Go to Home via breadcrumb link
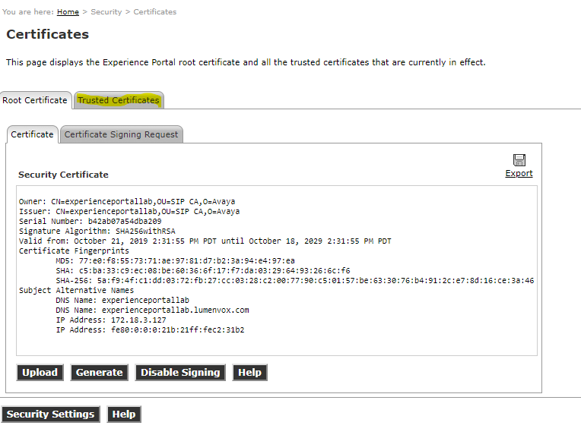This screenshot has width=581, height=435. click(x=68, y=12)
